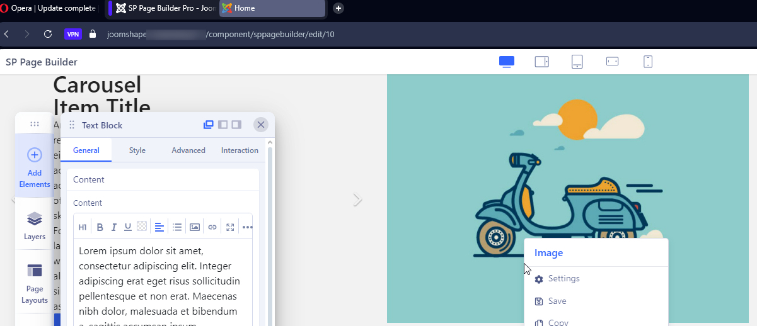This screenshot has height=326, width=757.
Task: Click Add Elements button
Action: [35, 168]
